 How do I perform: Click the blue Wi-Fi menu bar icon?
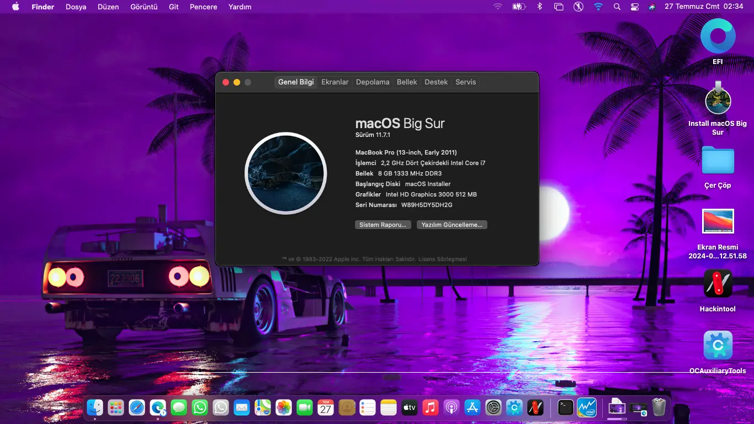(598, 7)
